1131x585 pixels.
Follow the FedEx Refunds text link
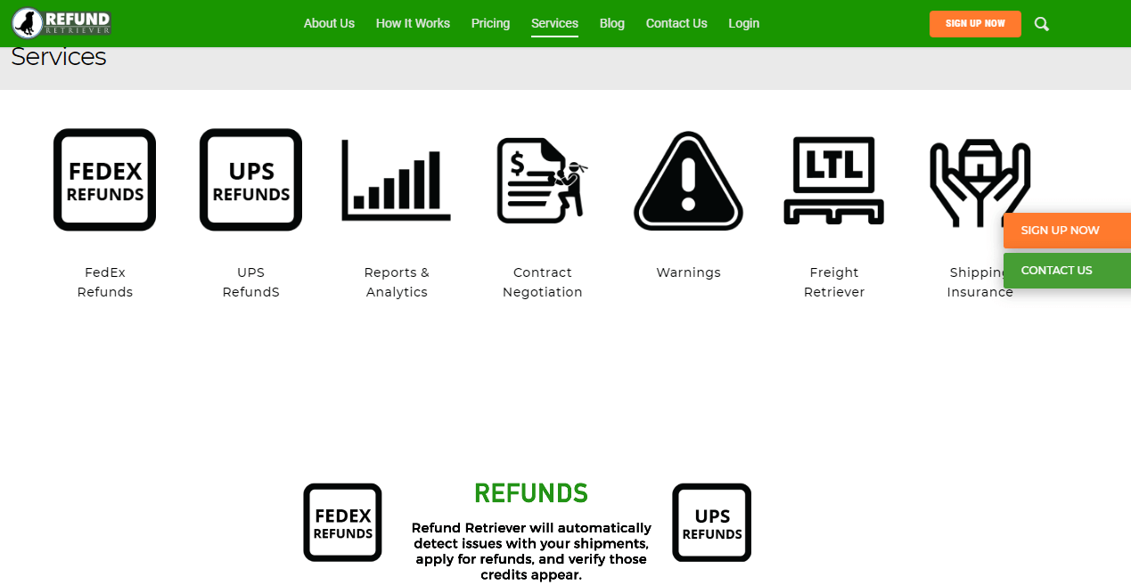point(105,282)
